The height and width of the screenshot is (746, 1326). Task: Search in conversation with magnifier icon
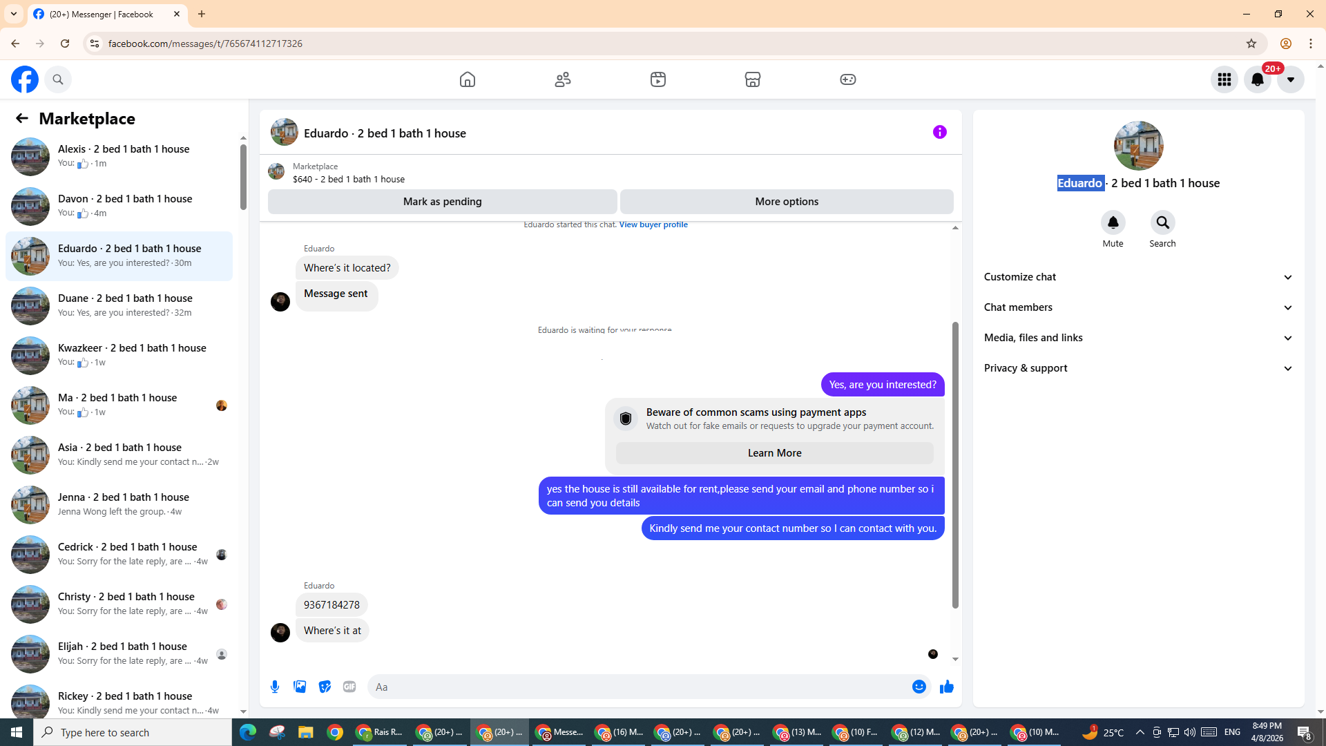click(1162, 222)
